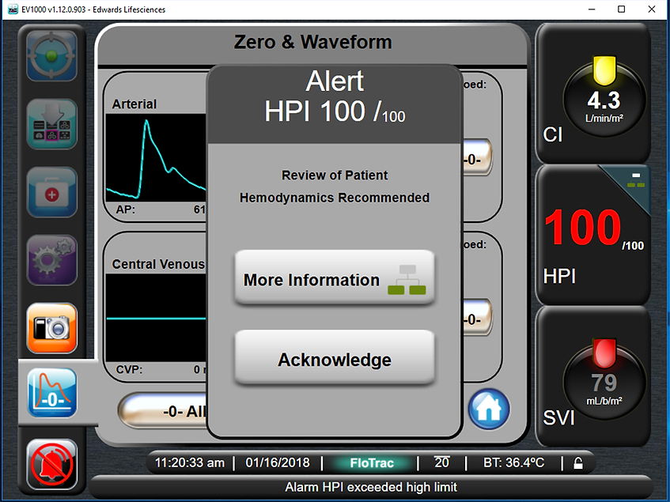Mute alarms with the crossed bell icon
The image size is (670, 502).
(50, 465)
